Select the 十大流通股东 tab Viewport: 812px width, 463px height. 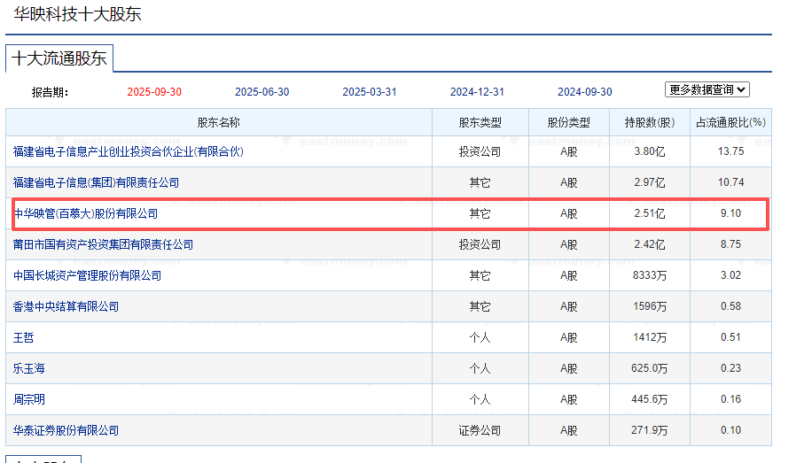[59, 58]
